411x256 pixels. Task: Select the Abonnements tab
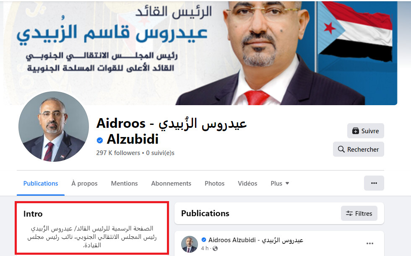click(171, 184)
